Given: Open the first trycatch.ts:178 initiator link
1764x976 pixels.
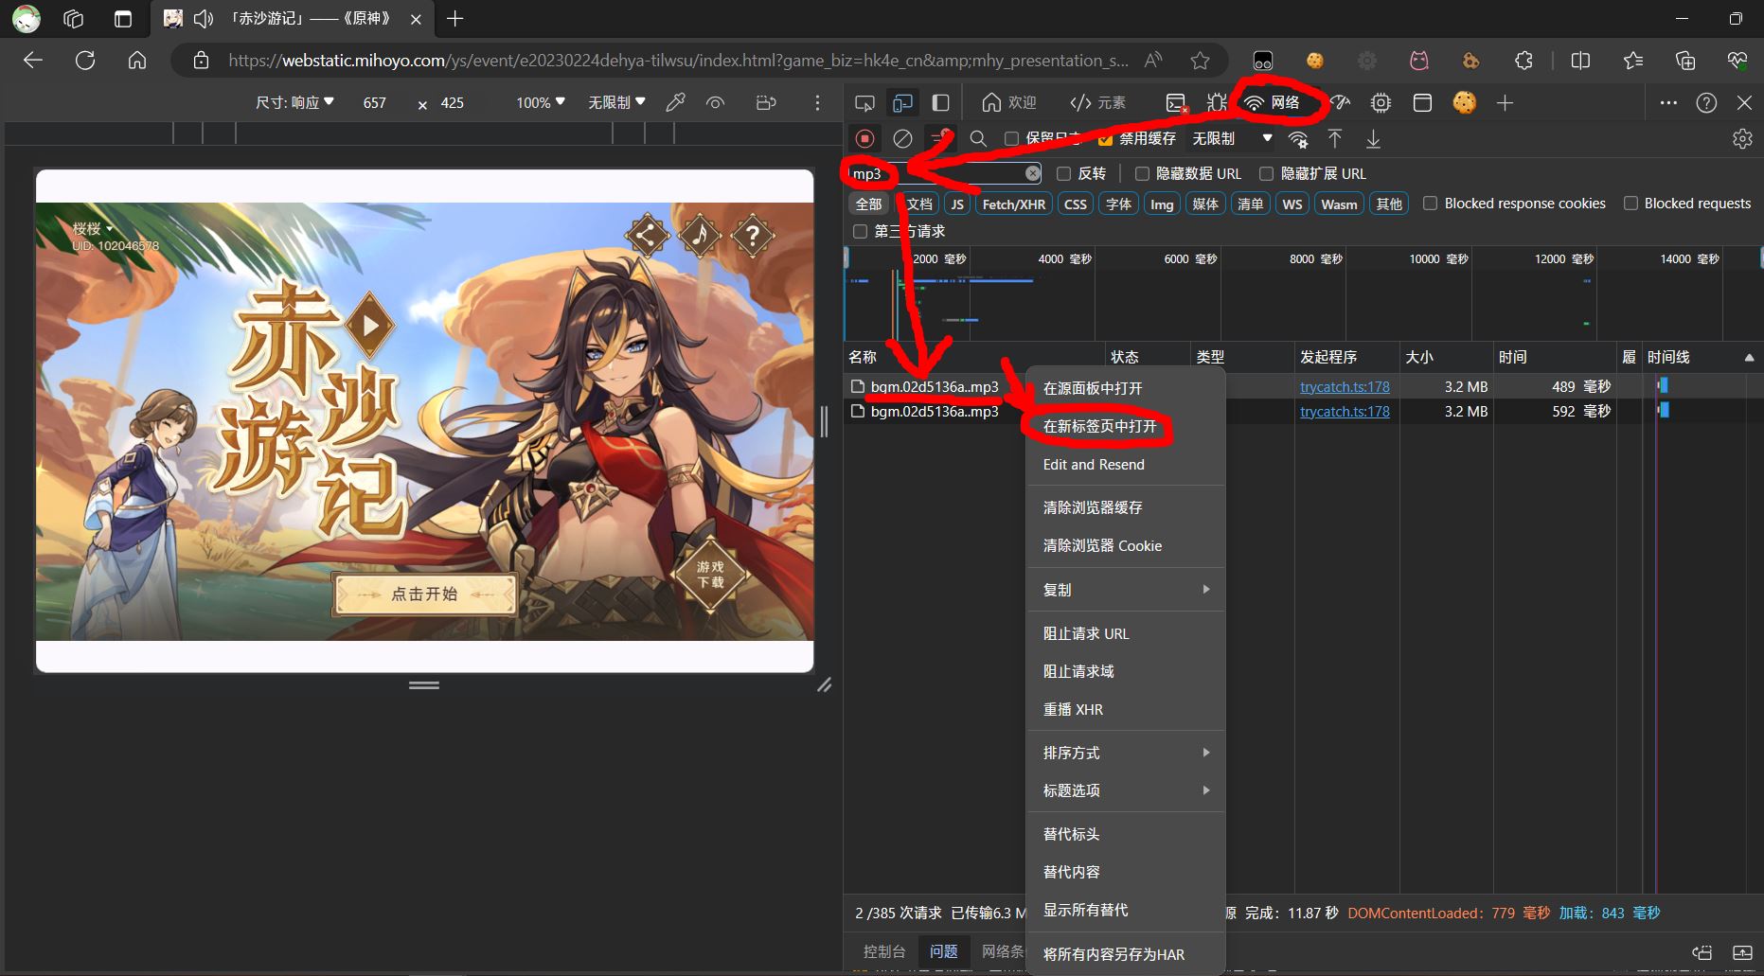Looking at the screenshot, I should (x=1345, y=387).
